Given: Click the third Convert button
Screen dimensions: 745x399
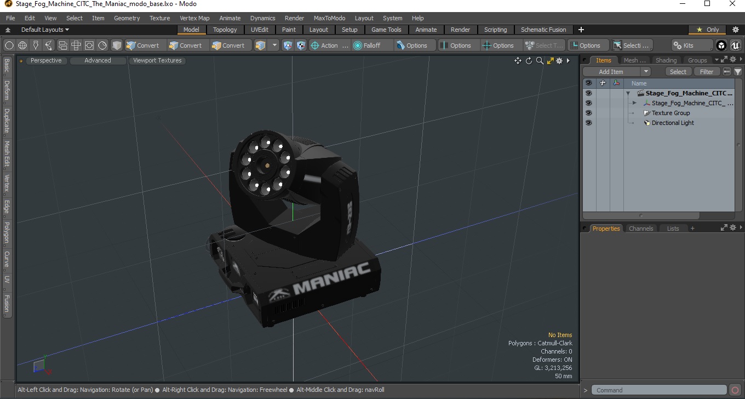Looking at the screenshot, I should click(231, 45).
